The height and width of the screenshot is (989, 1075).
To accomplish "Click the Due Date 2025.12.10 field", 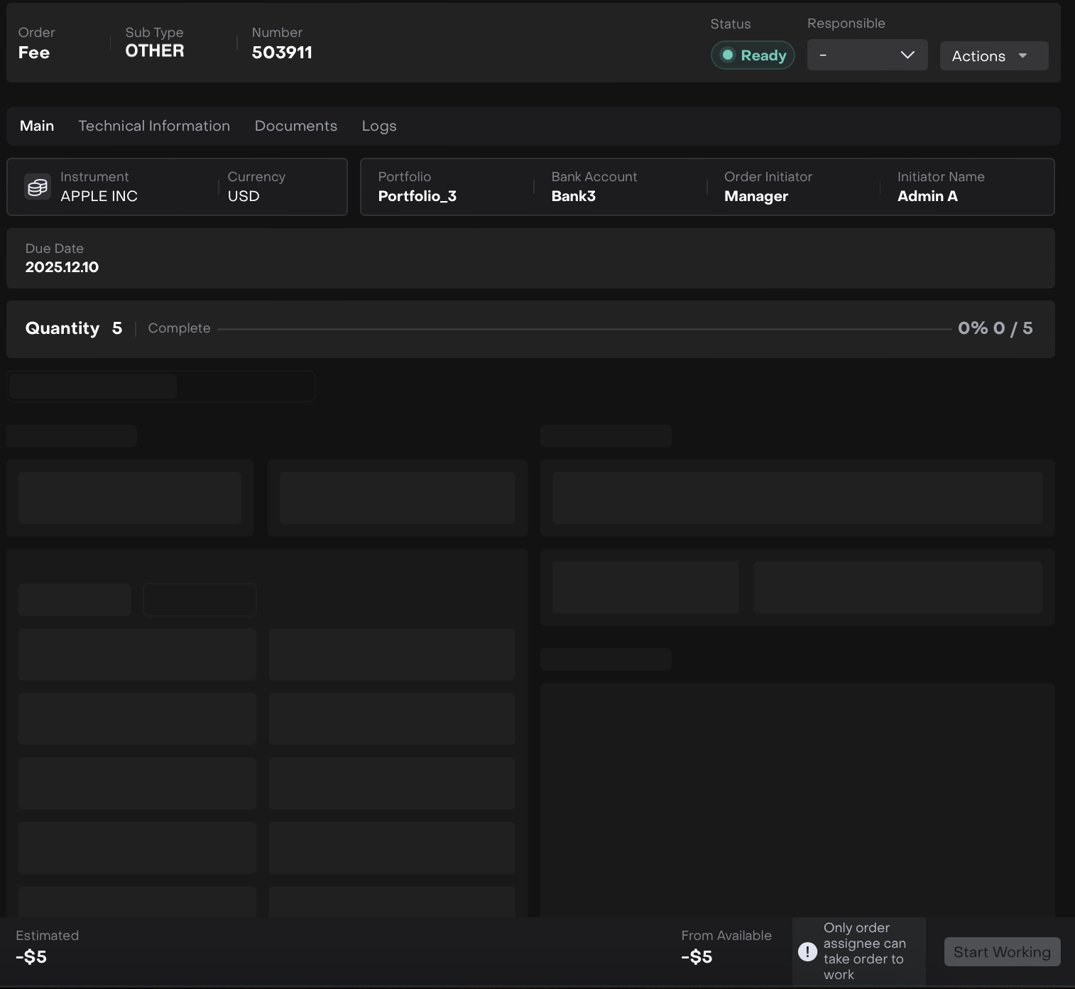I will coord(62,267).
